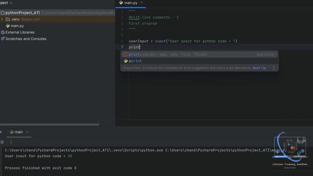Click the Process finished with exit code text

pyautogui.click(x=41, y=168)
